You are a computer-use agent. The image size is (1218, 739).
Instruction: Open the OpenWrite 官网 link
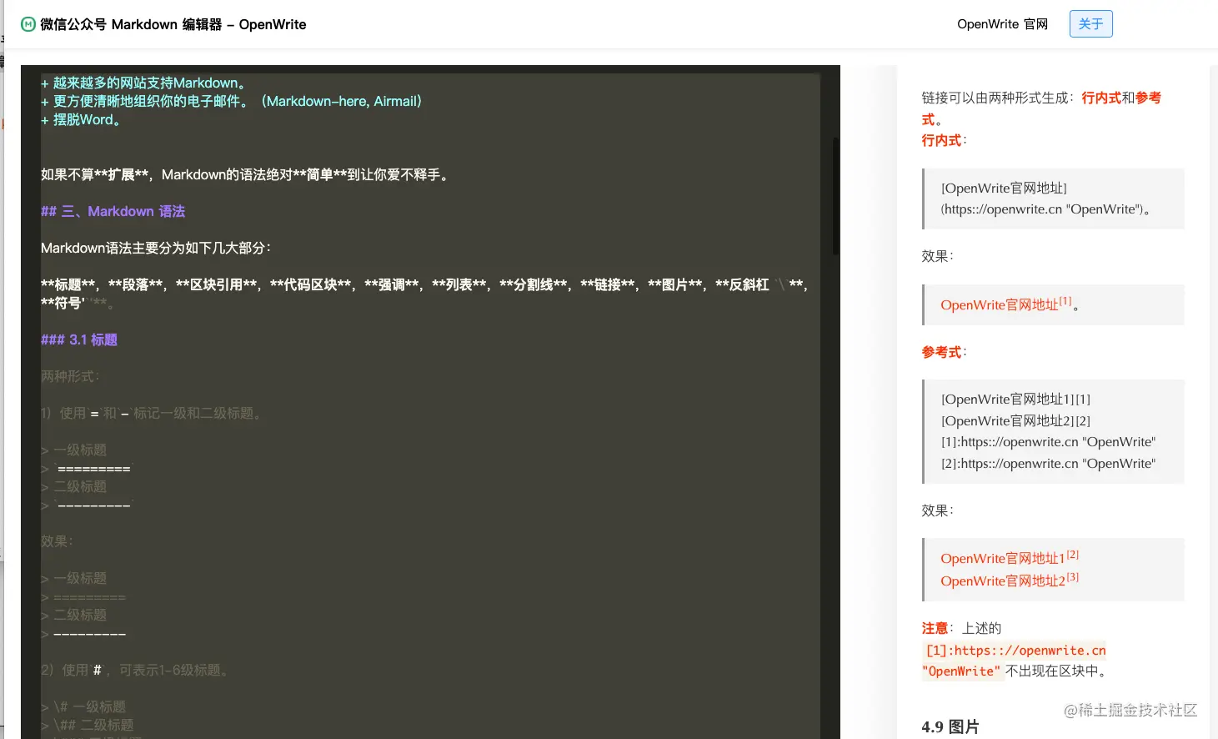pos(1002,24)
